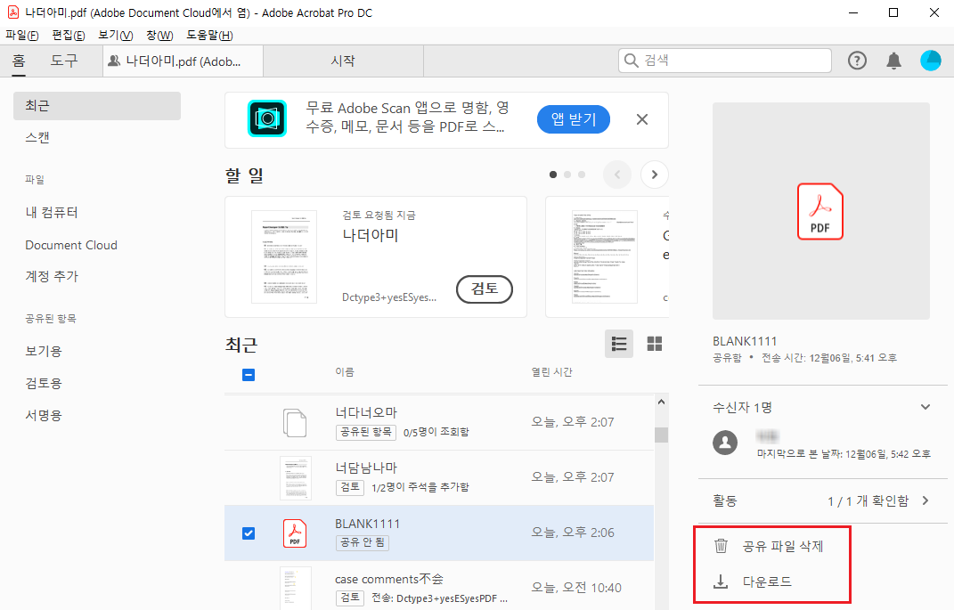Uncheck the BLANK1111 checkbox

pyautogui.click(x=249, y=533)
